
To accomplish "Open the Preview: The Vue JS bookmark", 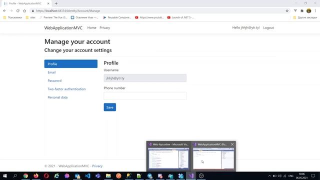I will click(x=53, y=17).
